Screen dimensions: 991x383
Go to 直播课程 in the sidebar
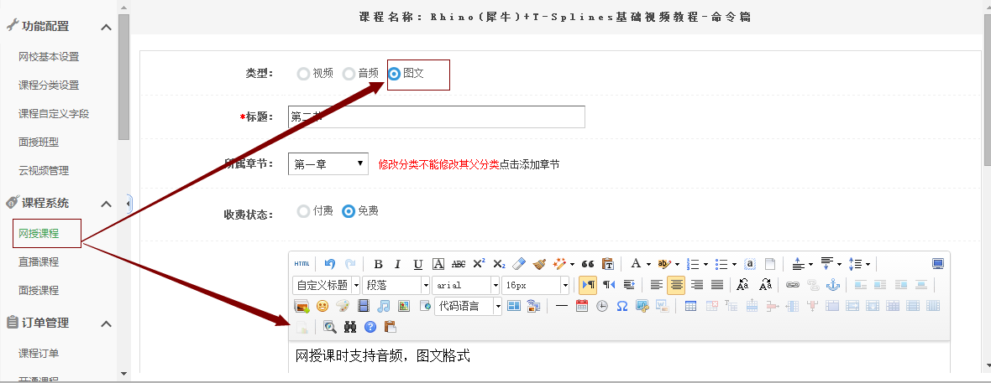[39, 262]
